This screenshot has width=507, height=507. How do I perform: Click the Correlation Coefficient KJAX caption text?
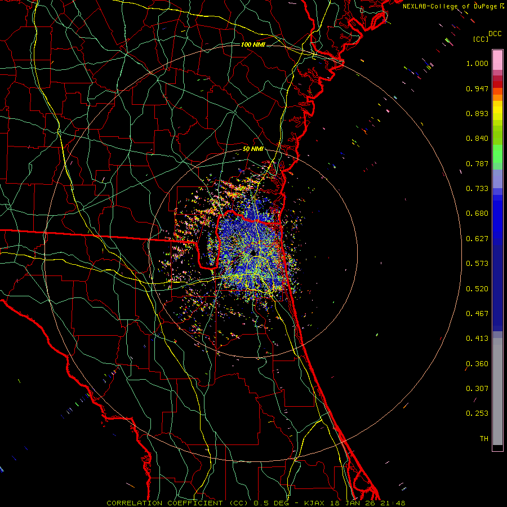click(256, 503)
